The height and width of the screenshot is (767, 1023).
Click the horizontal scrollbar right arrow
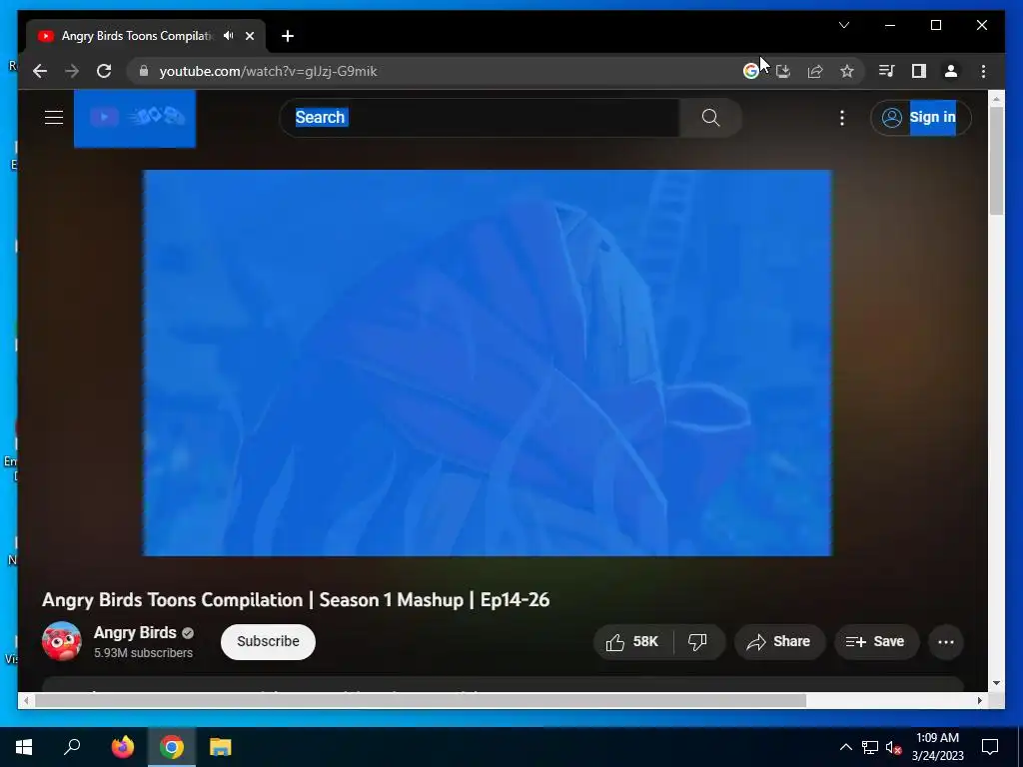[x=979, y=700]
